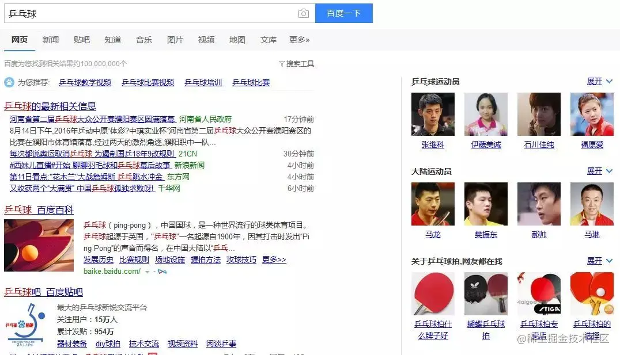Open the 视频资料 forum section

click(x=183, y=343)
